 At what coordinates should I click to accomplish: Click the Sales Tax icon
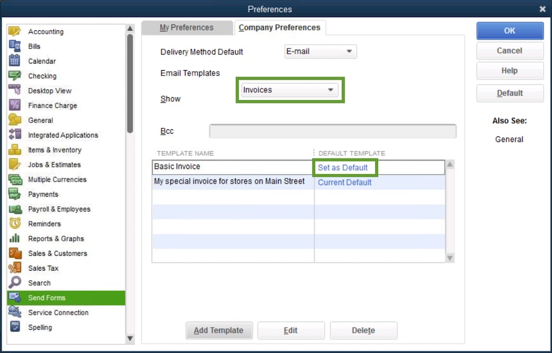[15, 268]
